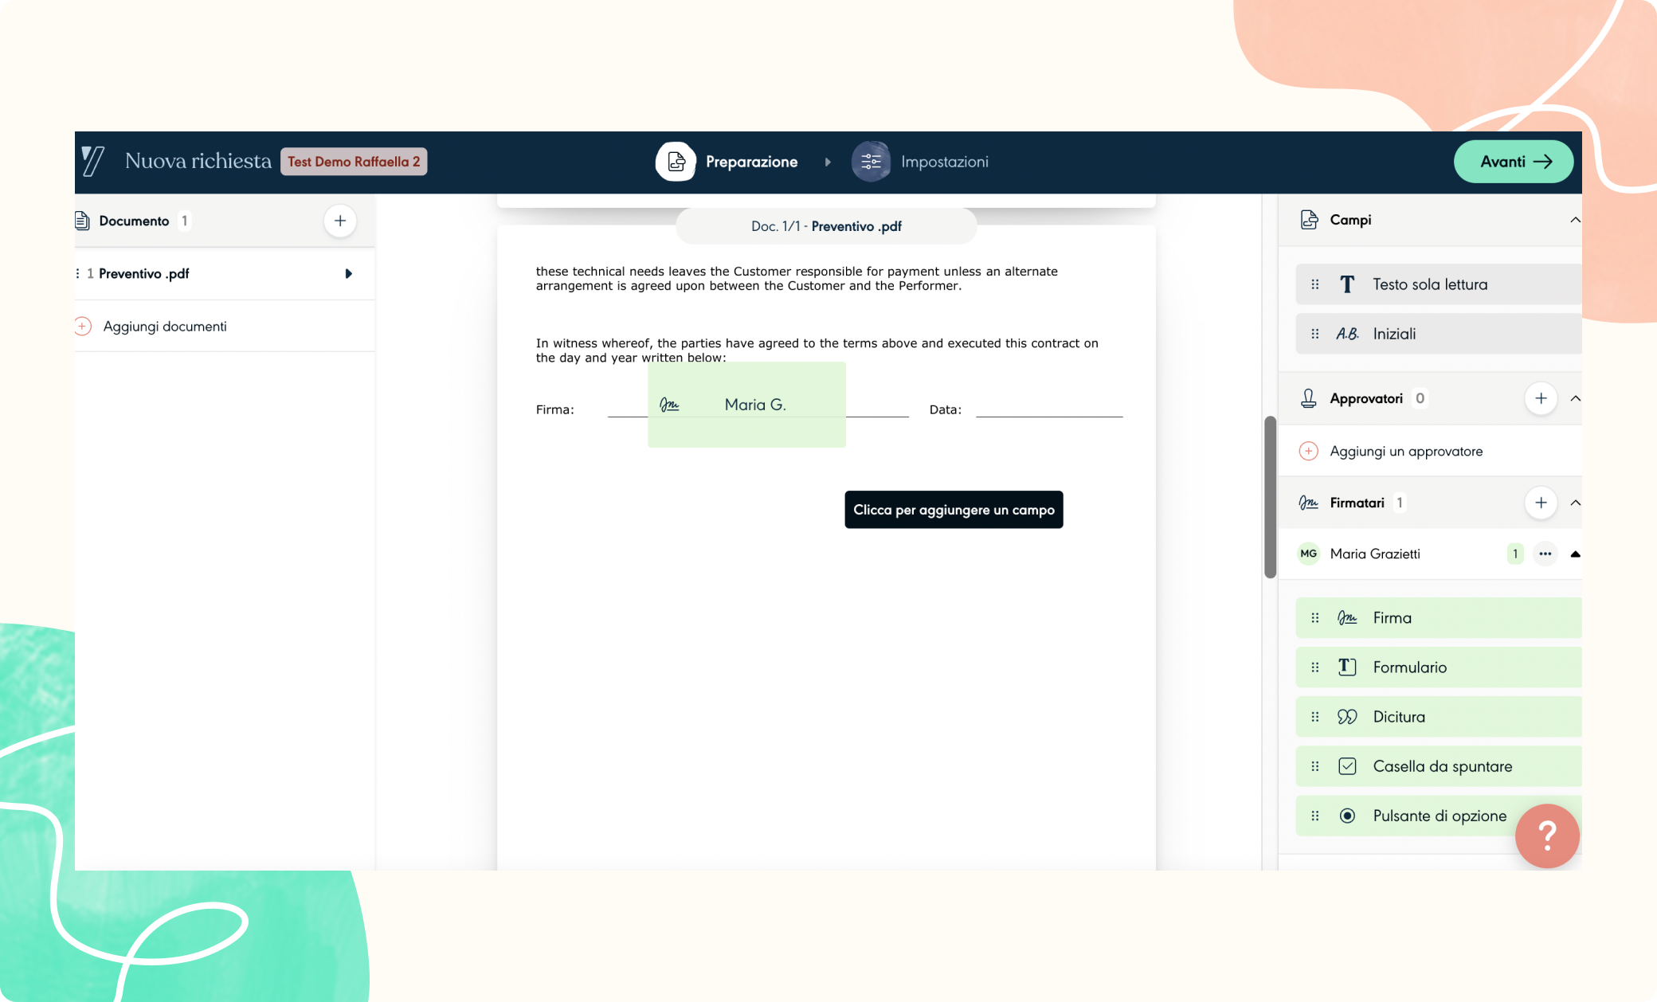Collapse Maria Grazietti's field list
The image size is (1657, 1002).
coord(1574,554)
